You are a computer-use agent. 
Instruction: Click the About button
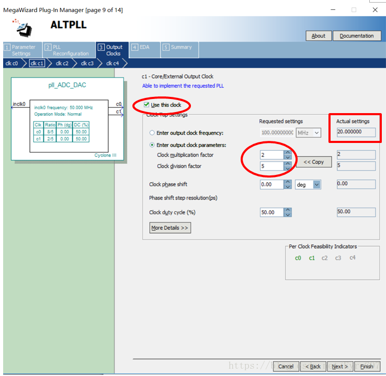pyautogui.click(x=319, y=36)
